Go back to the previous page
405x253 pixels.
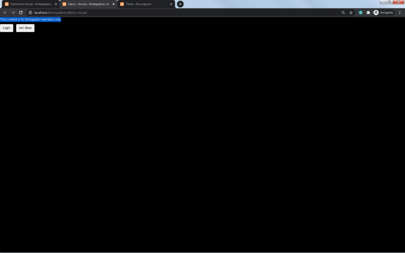5,13
